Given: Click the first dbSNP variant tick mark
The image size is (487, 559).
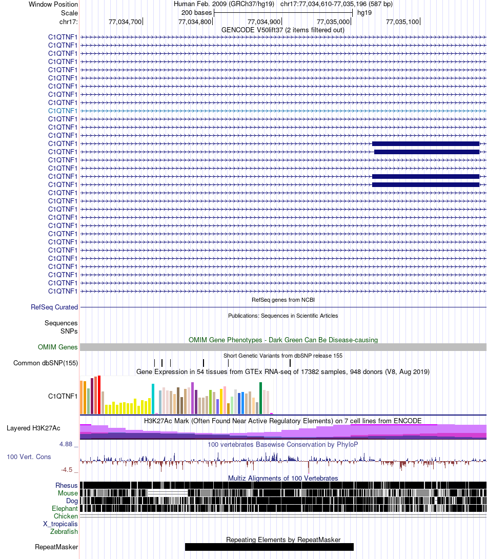Looking at the screenshot, I should click(154, 363).
